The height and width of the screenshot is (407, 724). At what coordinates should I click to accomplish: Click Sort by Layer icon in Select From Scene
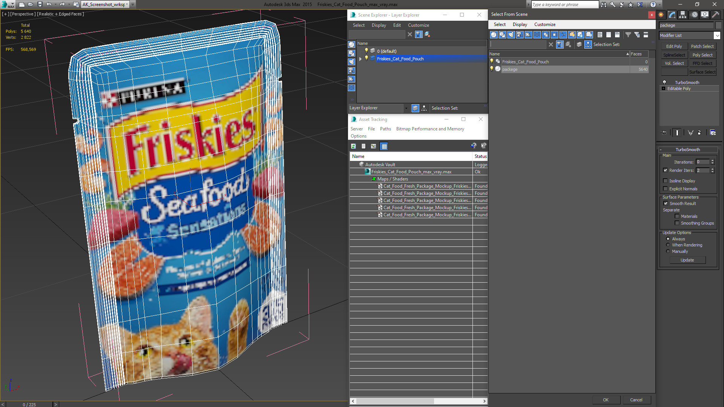(579, 44)
